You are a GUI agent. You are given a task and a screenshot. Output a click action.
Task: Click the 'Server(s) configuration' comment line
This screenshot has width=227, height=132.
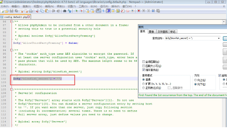37,93
